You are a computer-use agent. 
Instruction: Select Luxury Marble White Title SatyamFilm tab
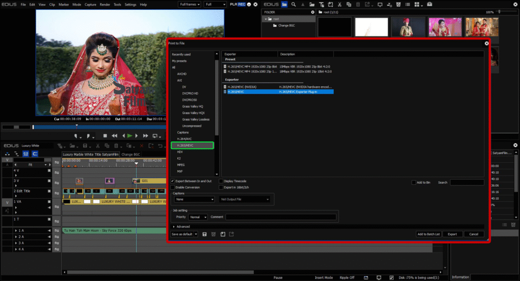90,154
